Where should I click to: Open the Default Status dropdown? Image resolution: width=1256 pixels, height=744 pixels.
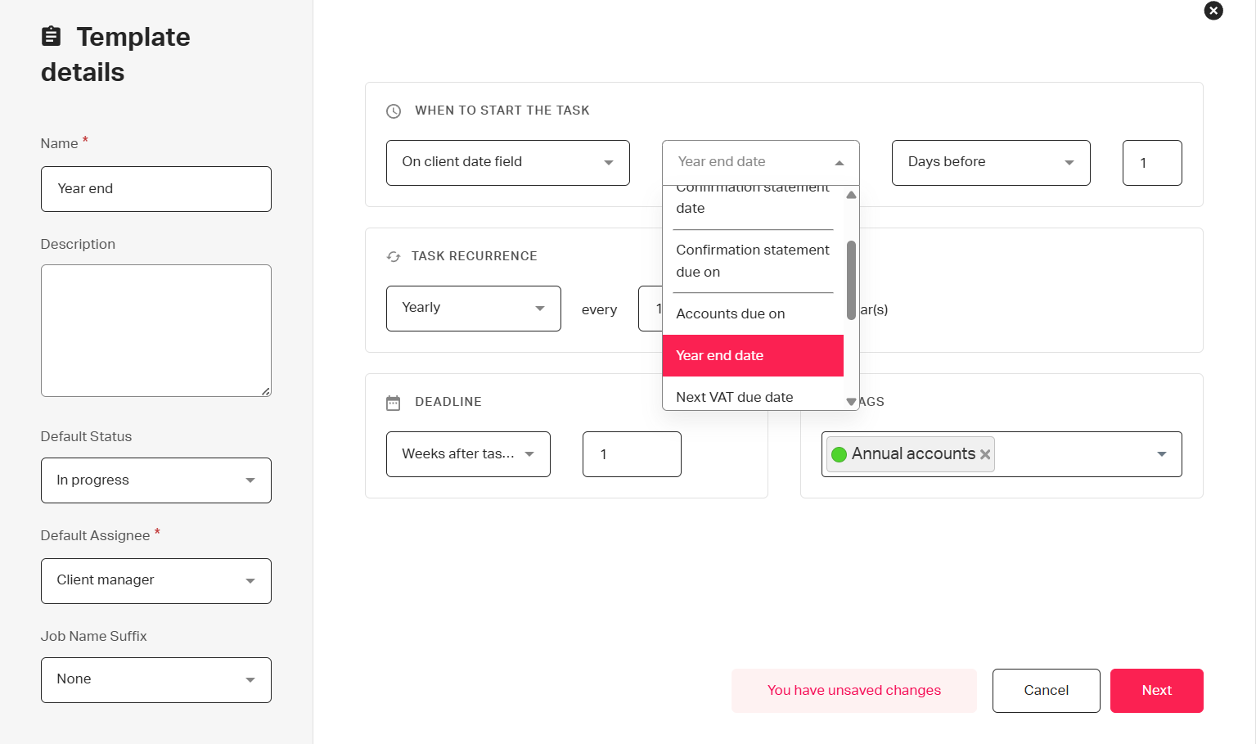pos(155,480)
